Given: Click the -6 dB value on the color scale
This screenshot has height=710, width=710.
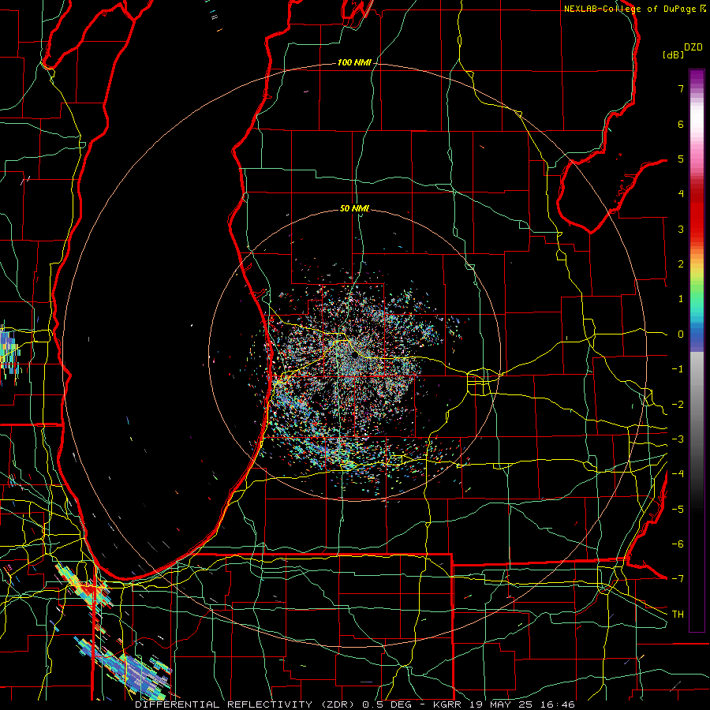Looking at the screenshot, I should (x=678, y=544).
